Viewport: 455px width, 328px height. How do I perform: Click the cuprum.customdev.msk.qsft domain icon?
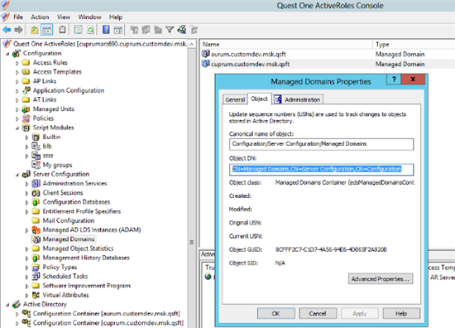tap(206, 64)
